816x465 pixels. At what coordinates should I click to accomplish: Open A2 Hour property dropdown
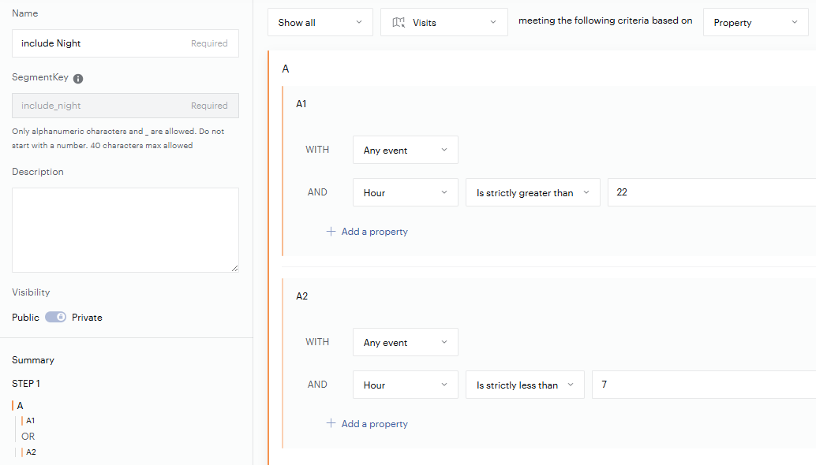[x=405, y=385]
